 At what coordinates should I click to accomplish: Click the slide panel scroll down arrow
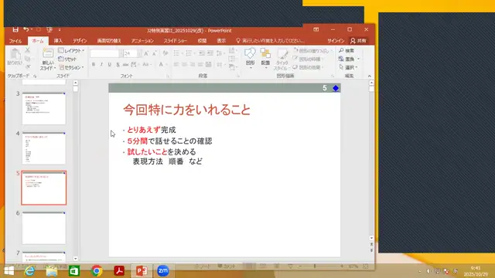[x=76, y=259]
